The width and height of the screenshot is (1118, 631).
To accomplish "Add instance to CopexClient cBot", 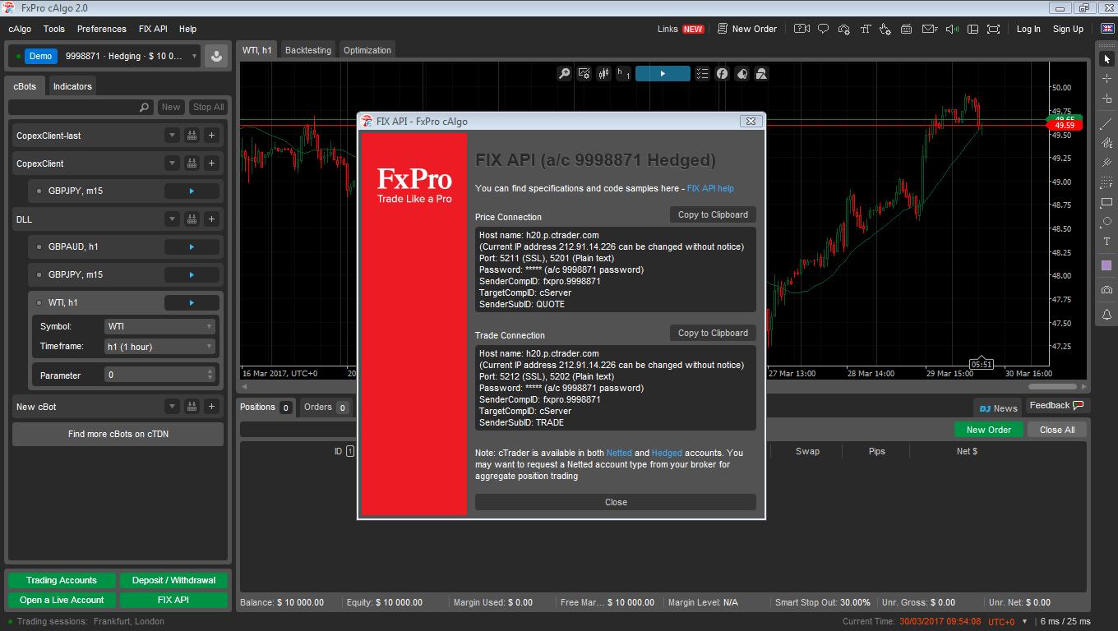I will click(211, 164).
